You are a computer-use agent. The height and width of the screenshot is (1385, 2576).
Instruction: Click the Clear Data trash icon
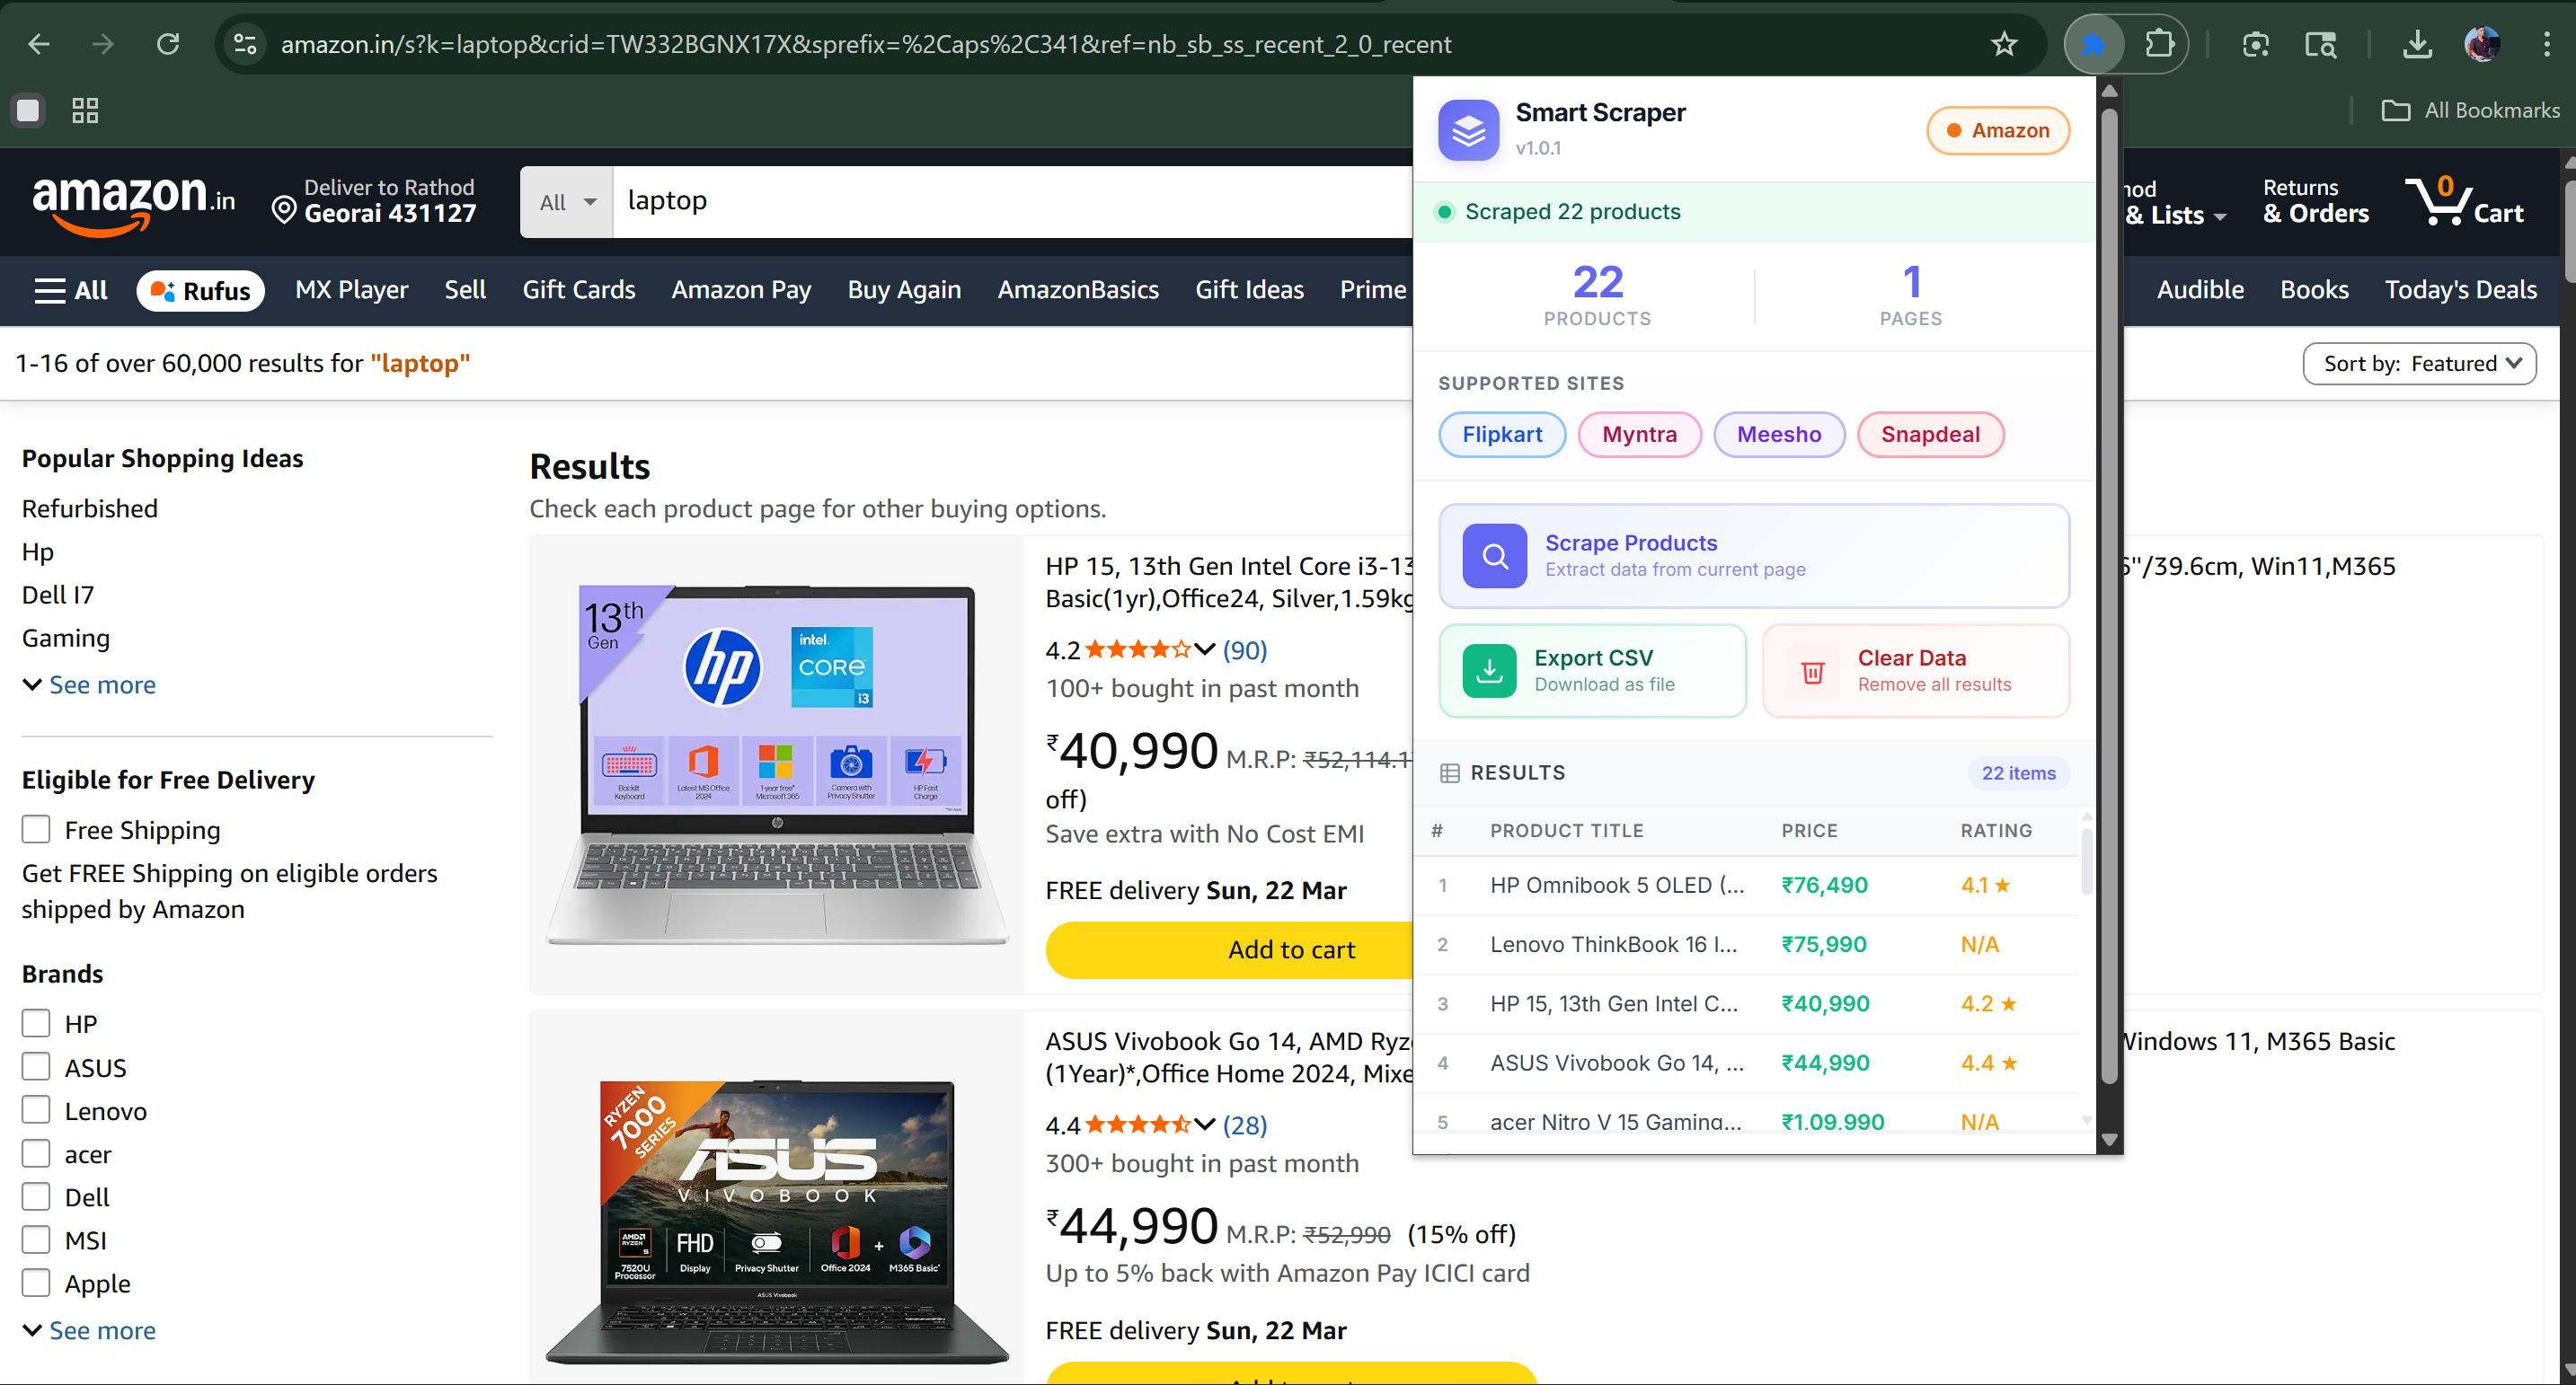coord(1813,670)
